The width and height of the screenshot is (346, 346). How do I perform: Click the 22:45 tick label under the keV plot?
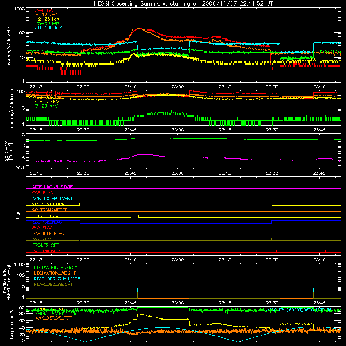[x=131, y=87]
